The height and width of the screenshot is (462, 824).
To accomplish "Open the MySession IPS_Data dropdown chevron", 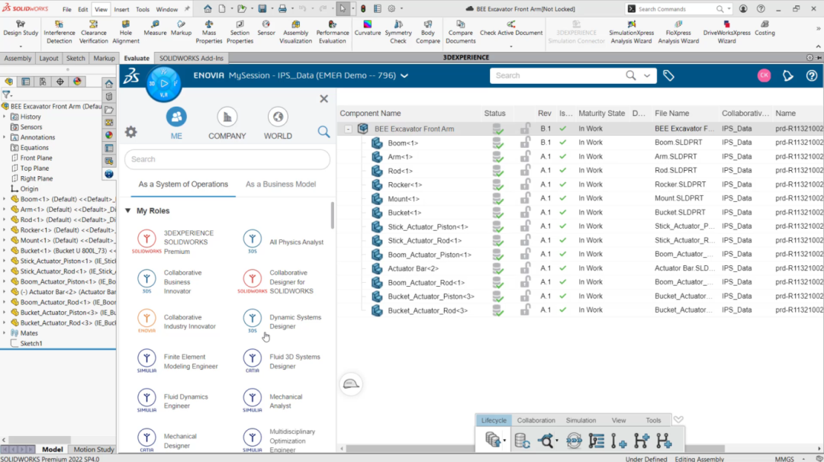I will point(404,75).
